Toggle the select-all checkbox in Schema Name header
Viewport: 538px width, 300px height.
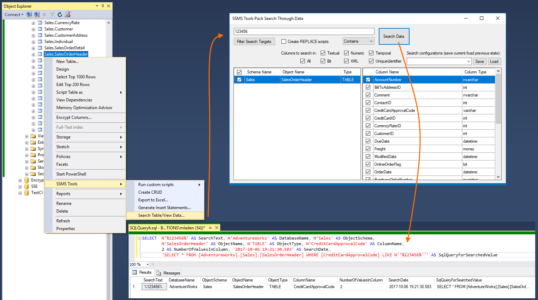[239, 72]
